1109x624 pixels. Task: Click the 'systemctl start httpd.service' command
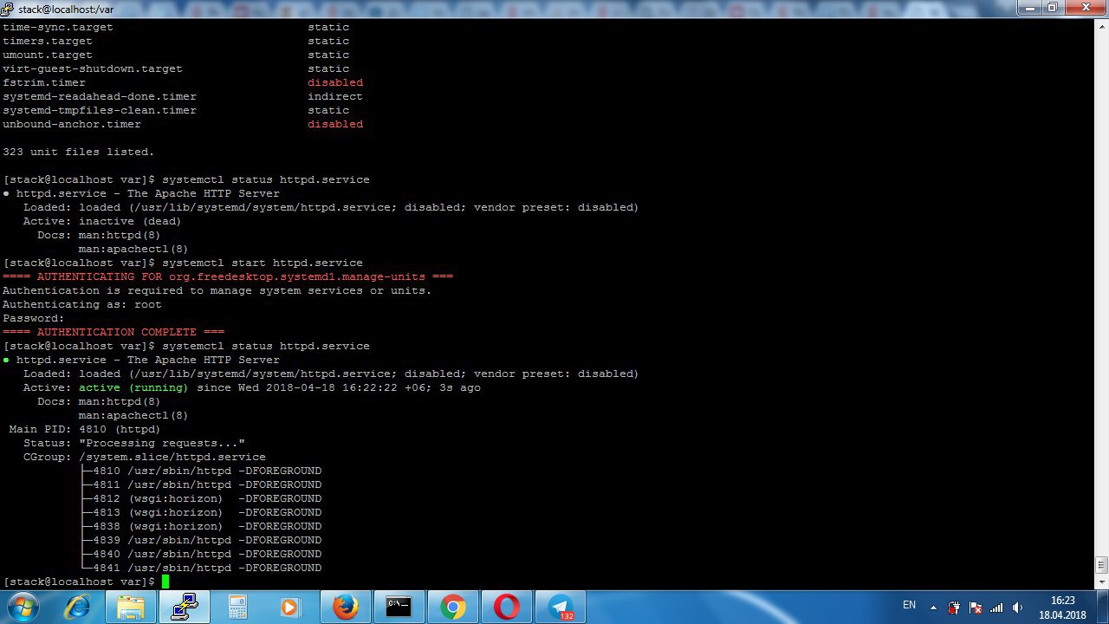point(263,263)
